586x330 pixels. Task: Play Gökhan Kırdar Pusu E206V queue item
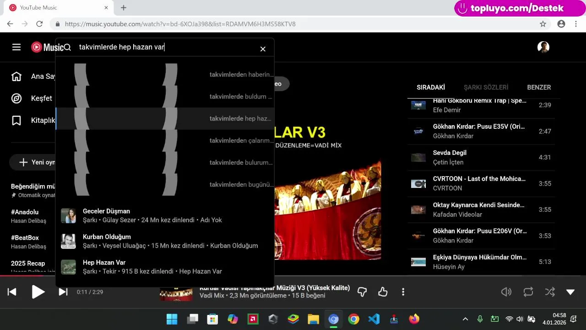click(481, 236)
